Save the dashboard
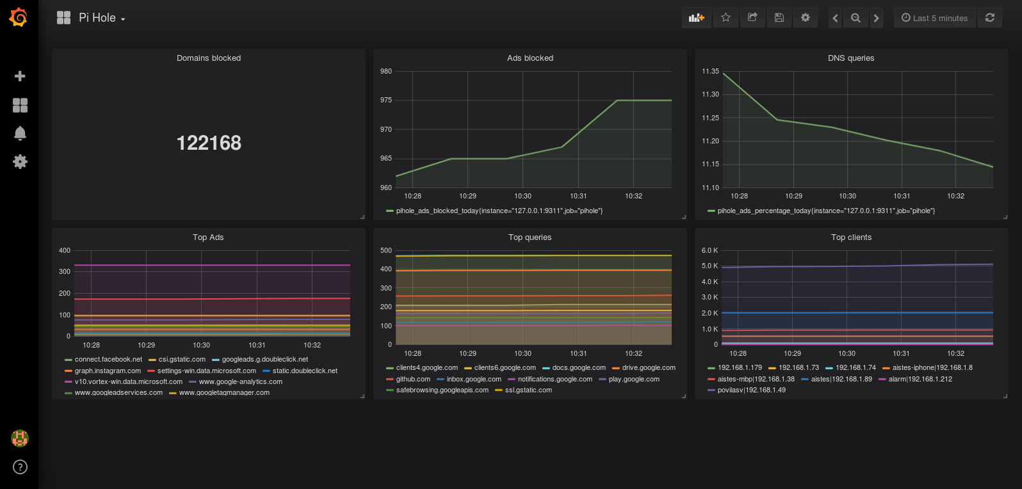Image resolution: width=1022 pixels, height=489 pixels. [779, 18]
